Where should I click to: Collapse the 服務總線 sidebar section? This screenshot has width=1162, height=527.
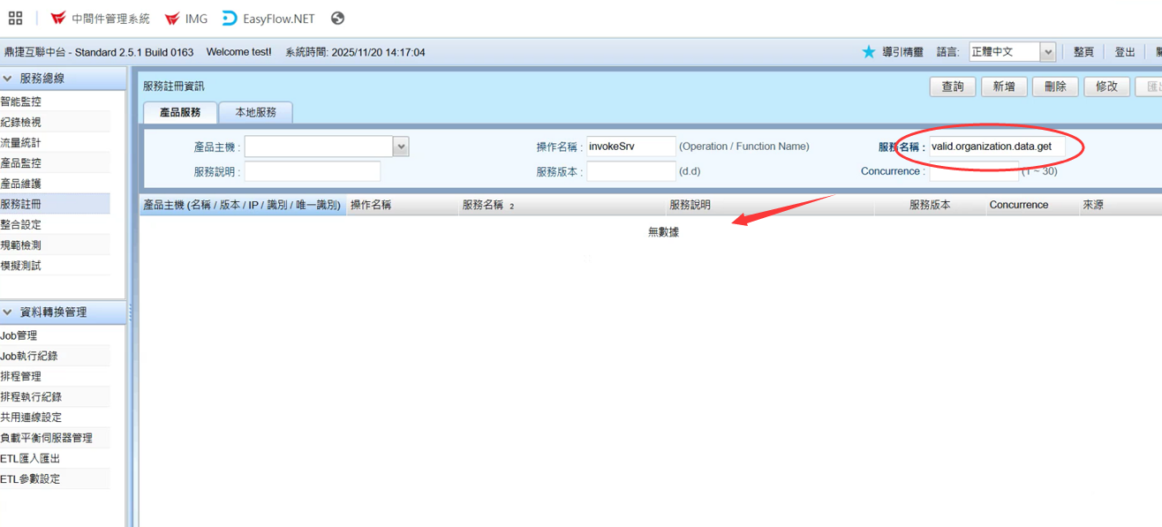click(x=8, y=79)
